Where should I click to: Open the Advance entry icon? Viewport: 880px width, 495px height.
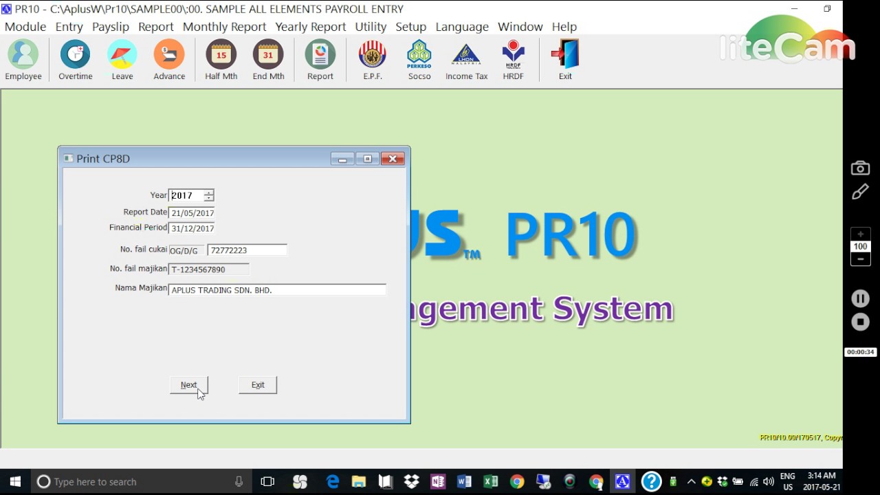click(169, 60)
